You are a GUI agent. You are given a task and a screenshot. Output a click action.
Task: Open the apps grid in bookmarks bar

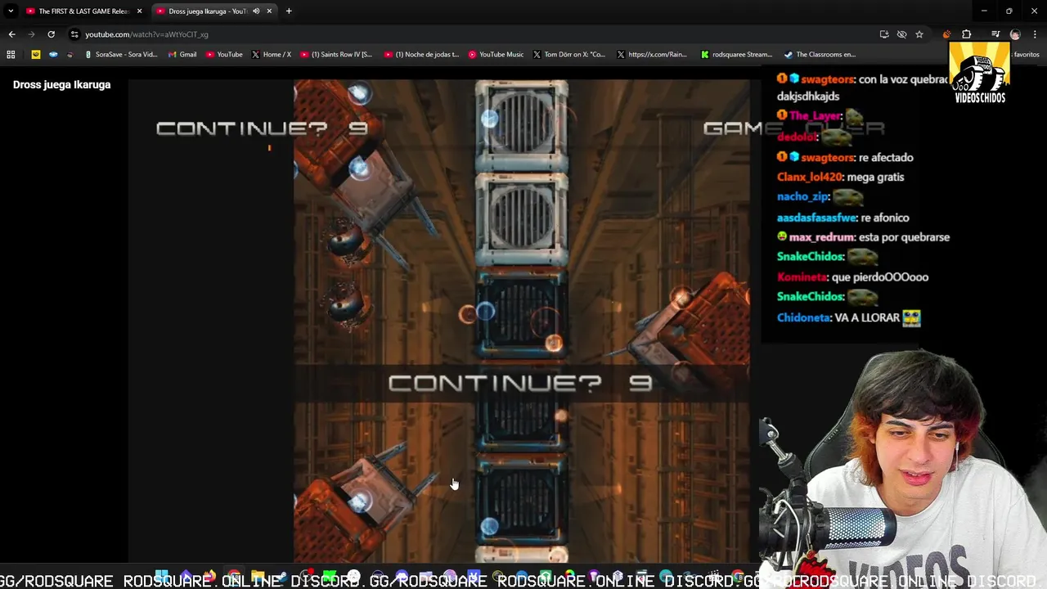11,55
